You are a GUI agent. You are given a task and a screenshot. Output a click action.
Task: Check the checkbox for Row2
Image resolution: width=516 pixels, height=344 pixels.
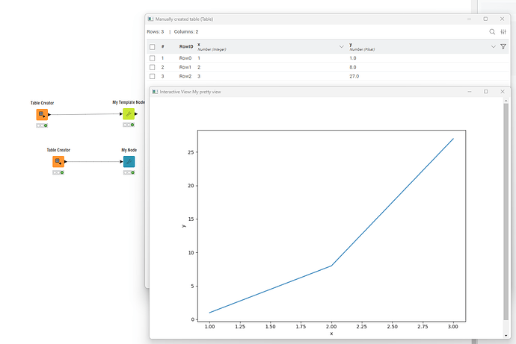coord(153,76)
